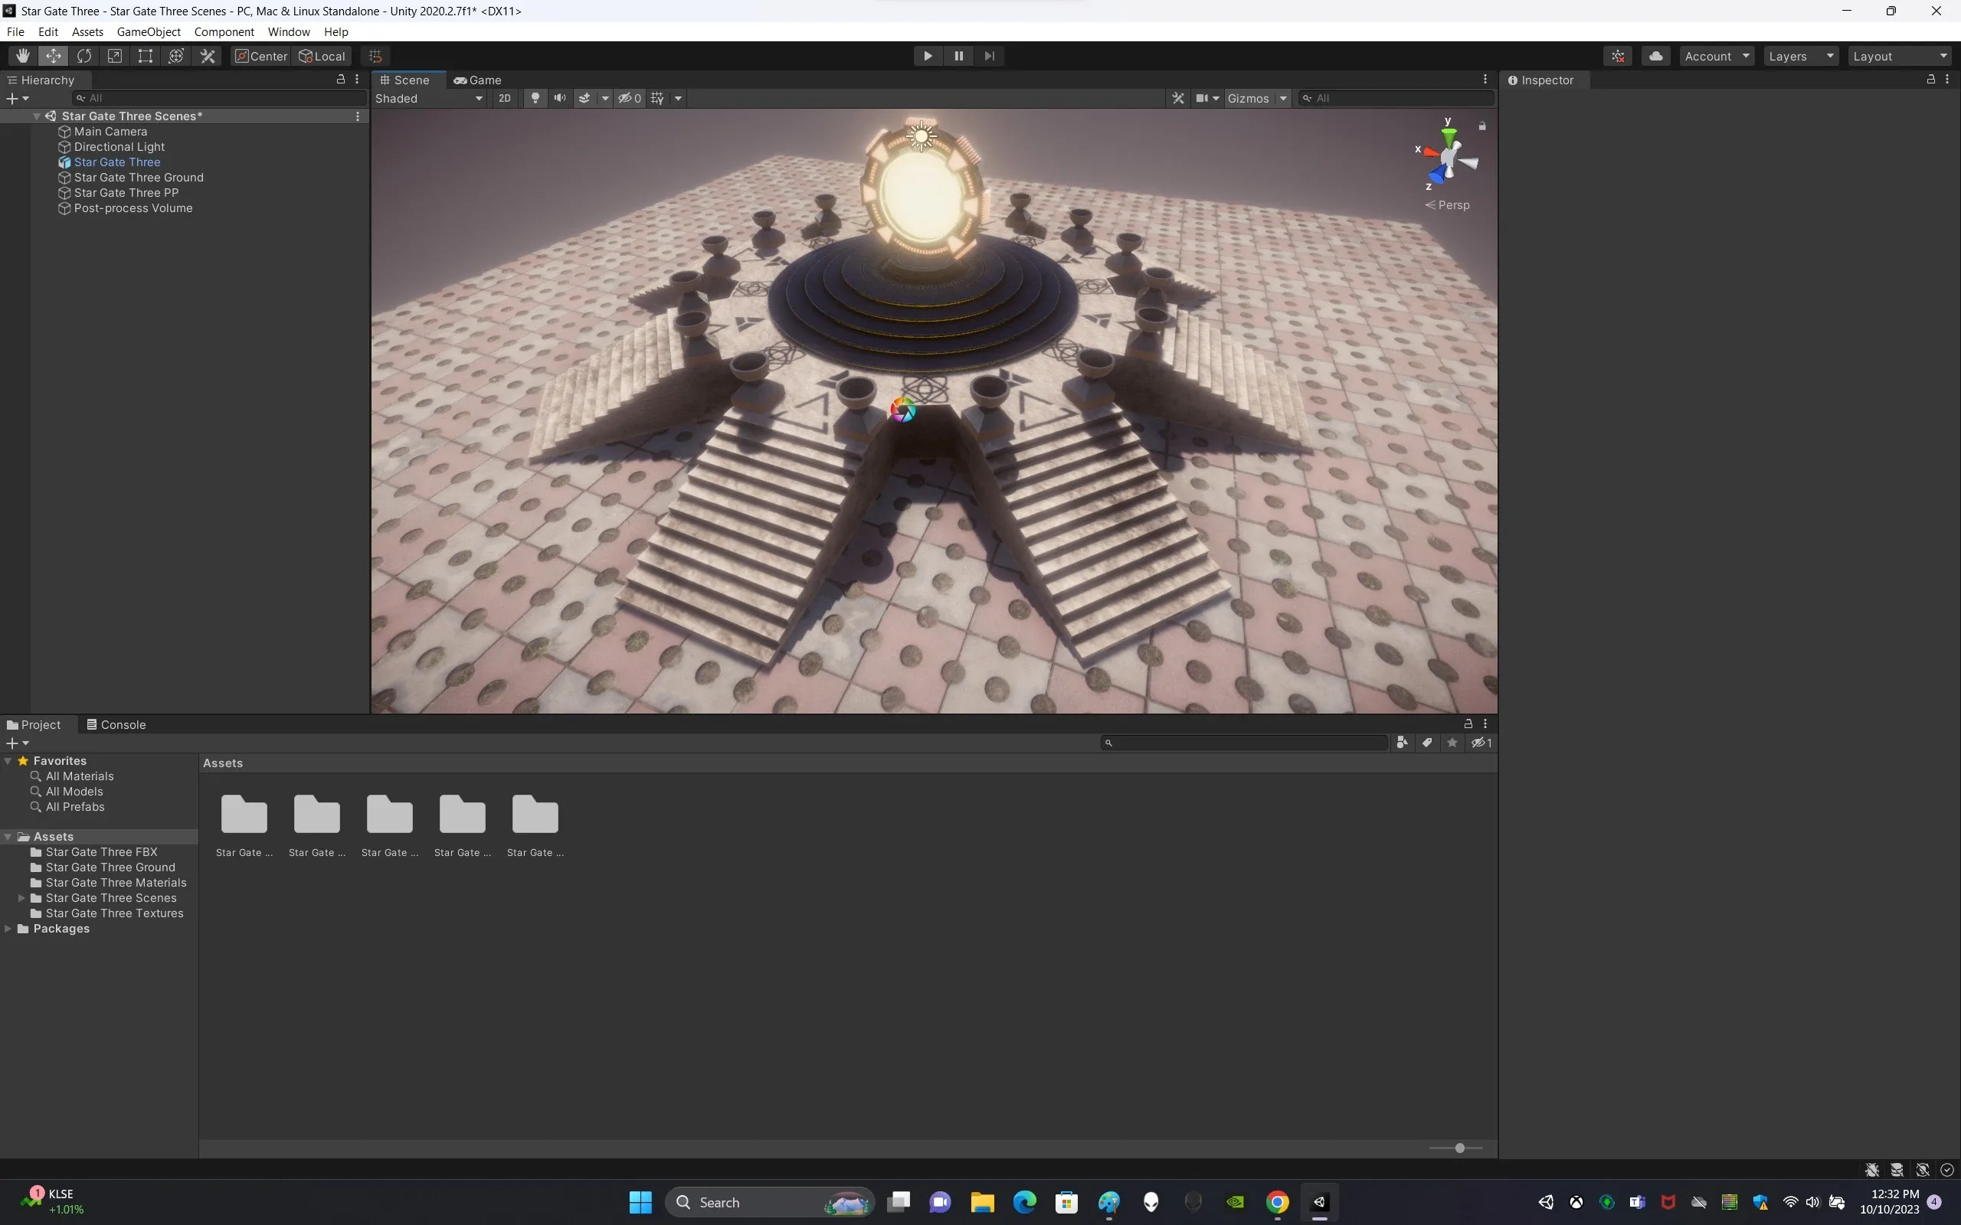1961x1225 pixels.
Task: Open the Component menu
Action: [224, 31]
